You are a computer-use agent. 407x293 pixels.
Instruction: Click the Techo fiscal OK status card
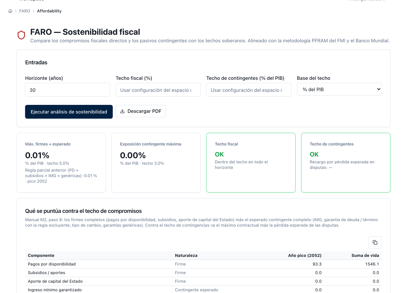click(251, 163)
